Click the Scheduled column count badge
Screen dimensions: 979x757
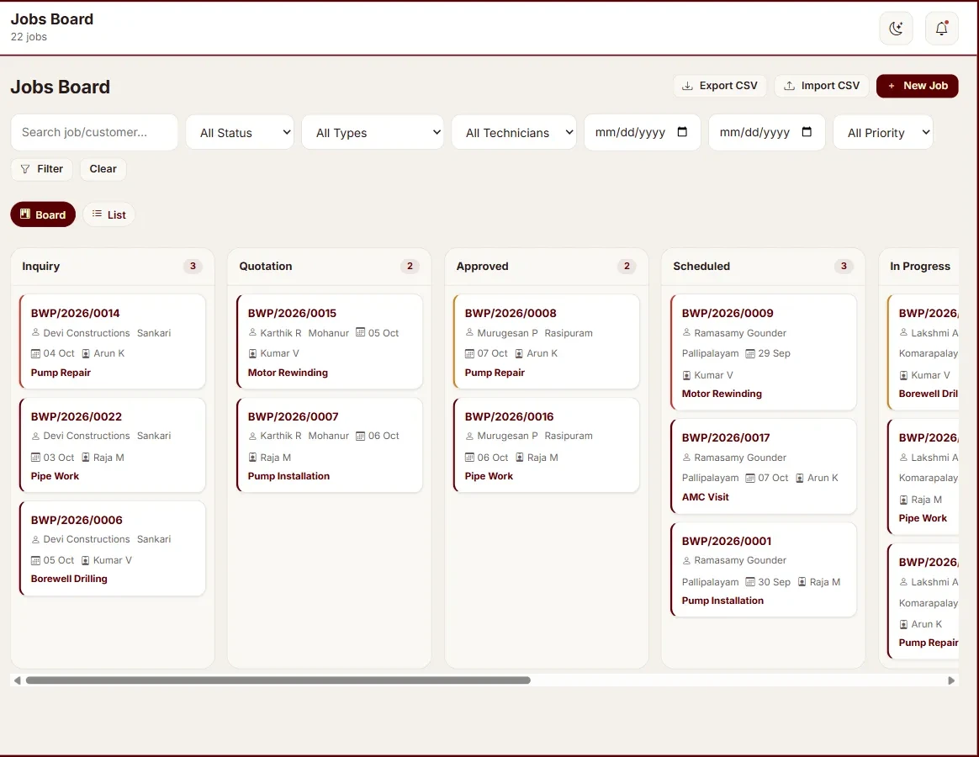(844, 266)
